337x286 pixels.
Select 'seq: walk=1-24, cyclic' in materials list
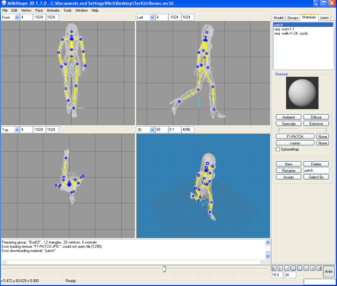pyautogui.click(x=291, y=33)
